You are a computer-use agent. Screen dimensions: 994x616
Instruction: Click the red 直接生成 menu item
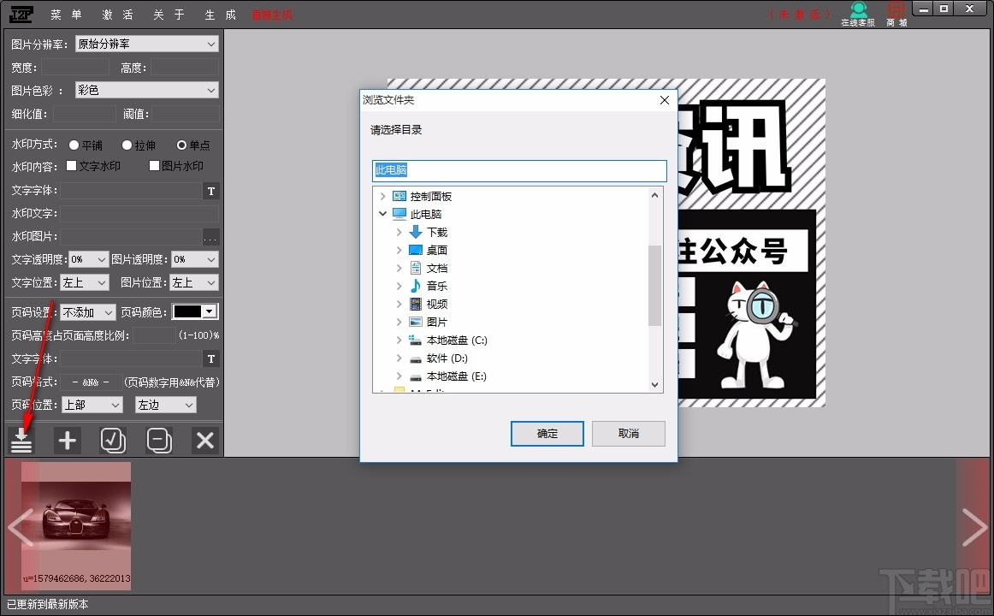[271, 14]
